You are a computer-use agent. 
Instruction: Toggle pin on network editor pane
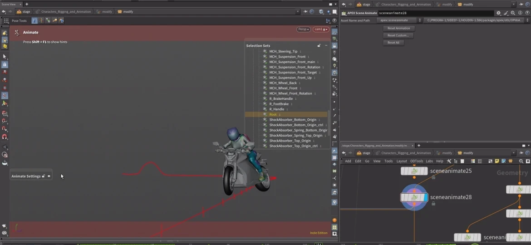pyautogui.click(x=521, y=153)
